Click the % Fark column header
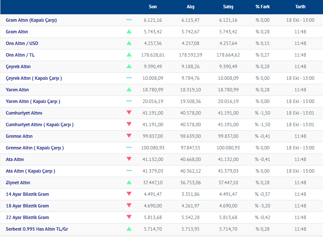Image resolution: width=323 pixels, height=237 pixels. click(263, 7)
